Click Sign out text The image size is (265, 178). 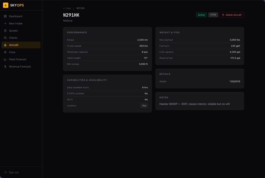(14, 172)
